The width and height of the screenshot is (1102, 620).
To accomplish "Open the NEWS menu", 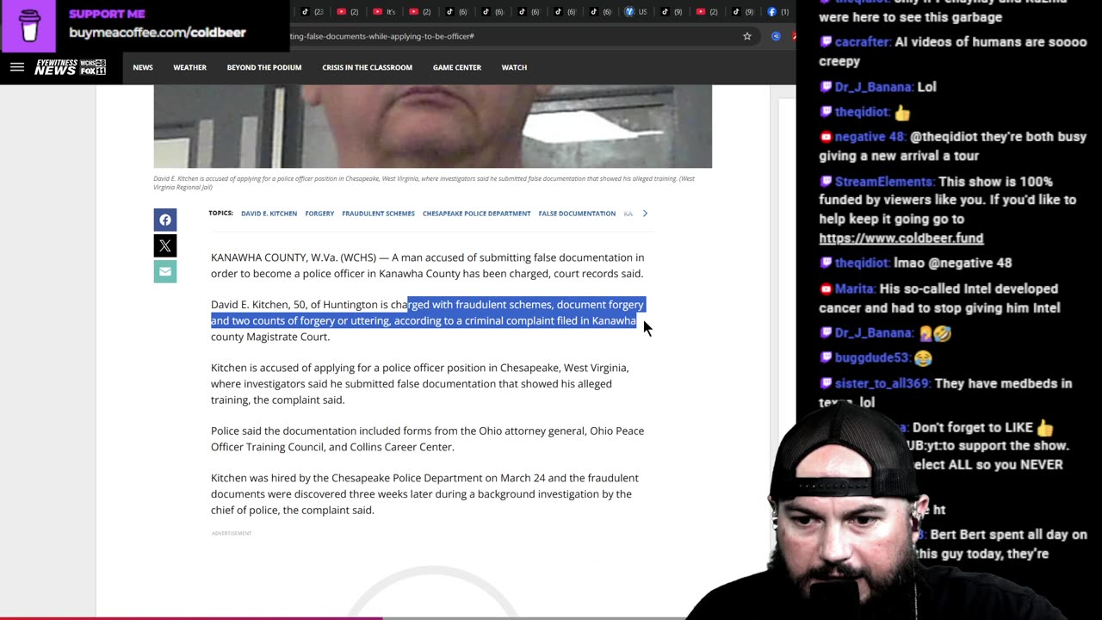I will pos(143,67).
